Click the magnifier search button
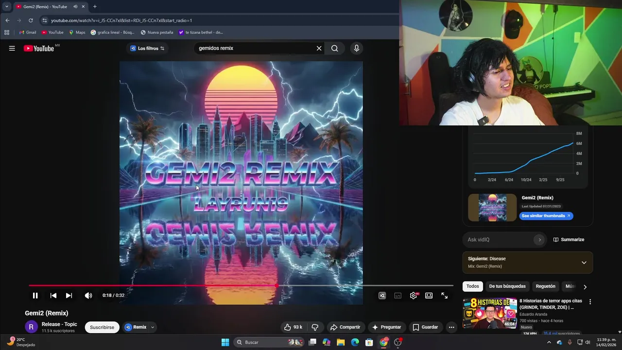 pyautogui.click(x=335, y=48)
